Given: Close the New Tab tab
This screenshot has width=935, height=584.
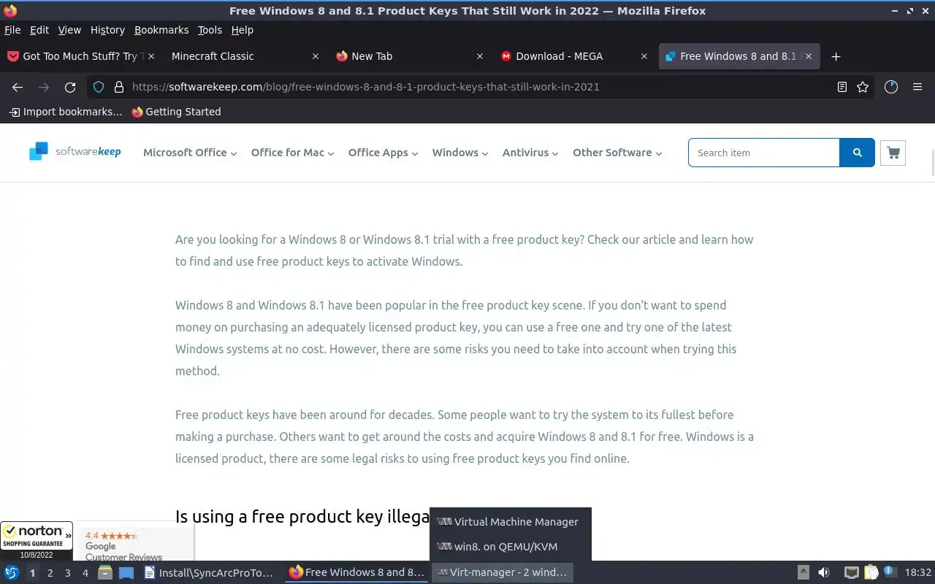Looking at the screenshot, I should click(x=480, y=56).
